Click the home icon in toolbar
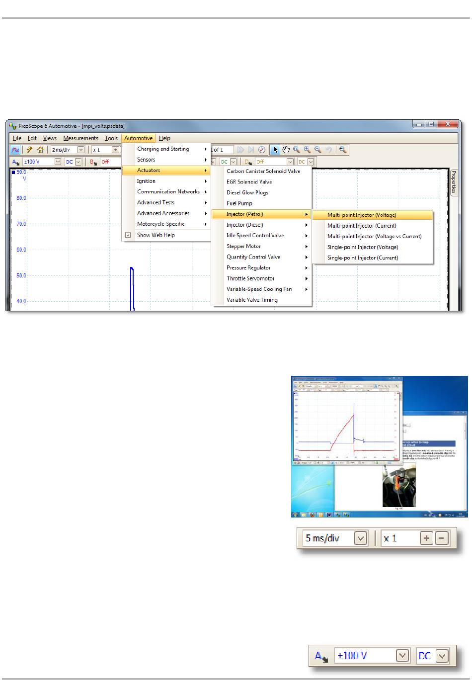The image size is (472, 697). pos(40,150)
